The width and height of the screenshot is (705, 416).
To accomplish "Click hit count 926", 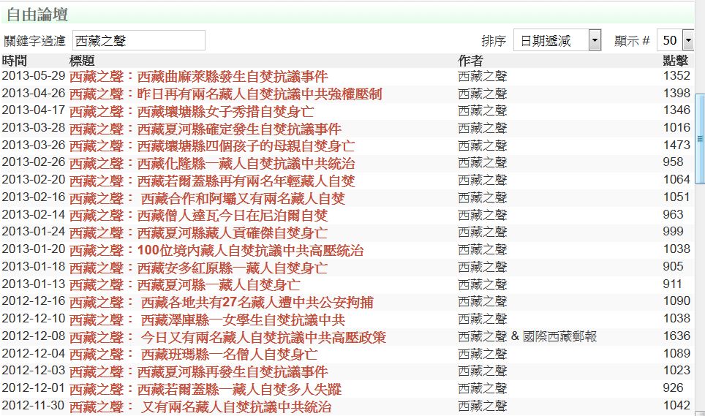I will coord(673,388).
